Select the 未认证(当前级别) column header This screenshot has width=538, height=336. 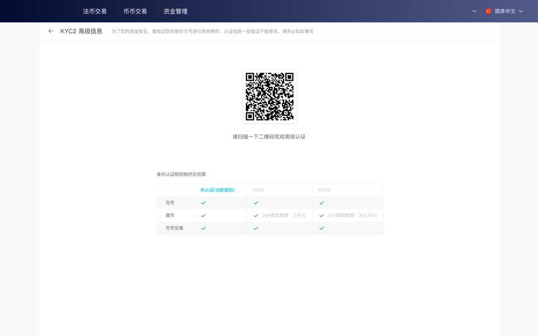(x=217, y=190)
